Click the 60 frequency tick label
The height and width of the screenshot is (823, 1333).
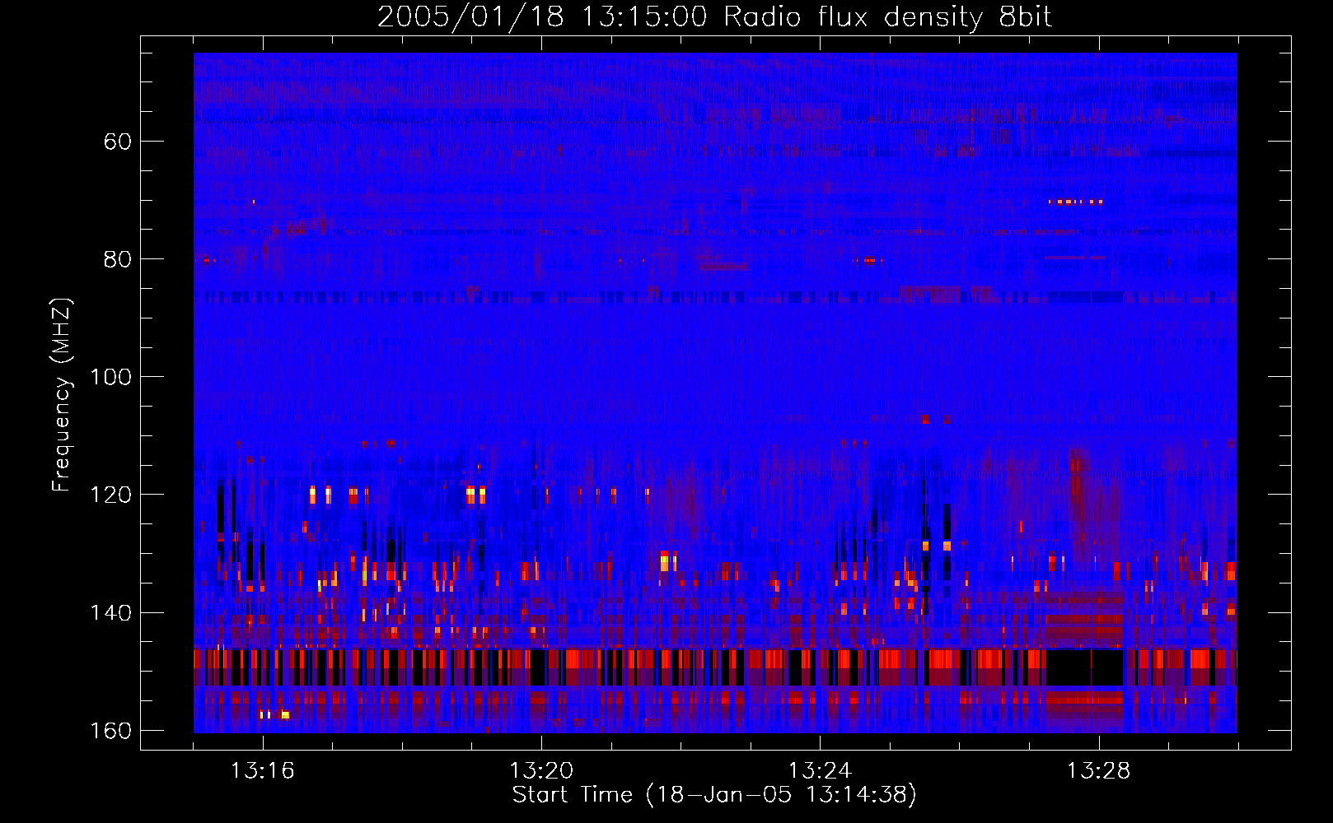pos(118,142)
